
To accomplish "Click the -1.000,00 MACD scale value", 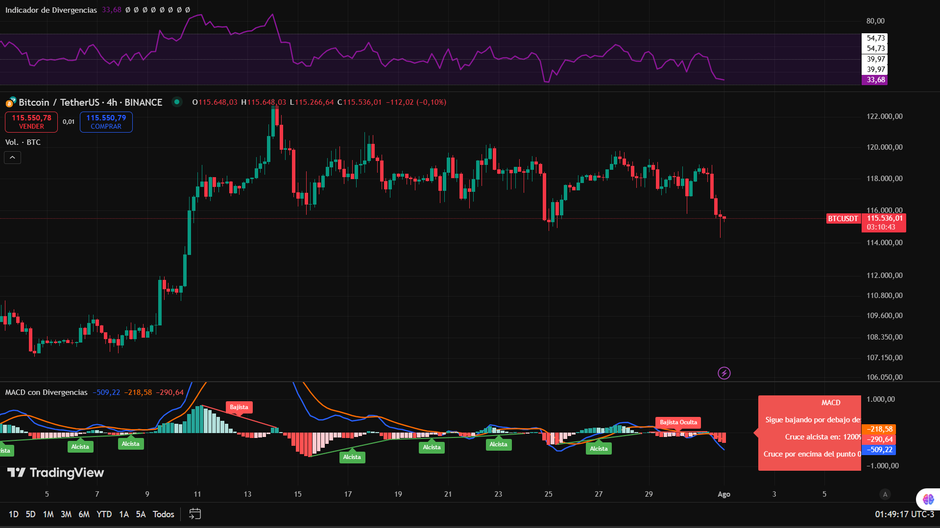I will click(x=882, y=466).
